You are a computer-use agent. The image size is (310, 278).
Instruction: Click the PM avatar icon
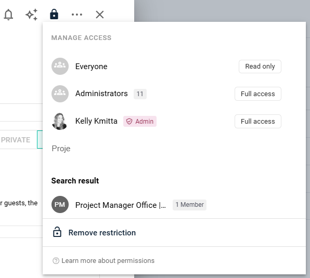click(x=60, y=205)
